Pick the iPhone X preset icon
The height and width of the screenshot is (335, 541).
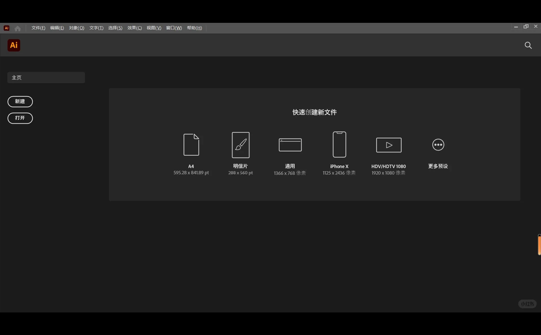(x=339, y=144)
